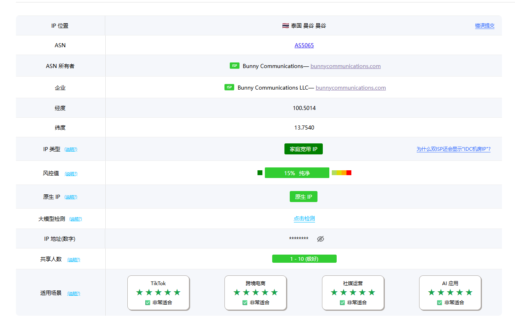
Task: Click the first star under 跨境电商
Action: point(237,292)
